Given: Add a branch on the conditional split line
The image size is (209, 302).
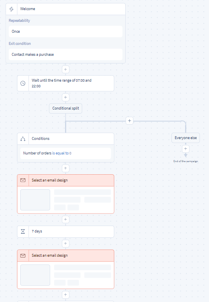Looking at the screenshot, I should point(129,121).
